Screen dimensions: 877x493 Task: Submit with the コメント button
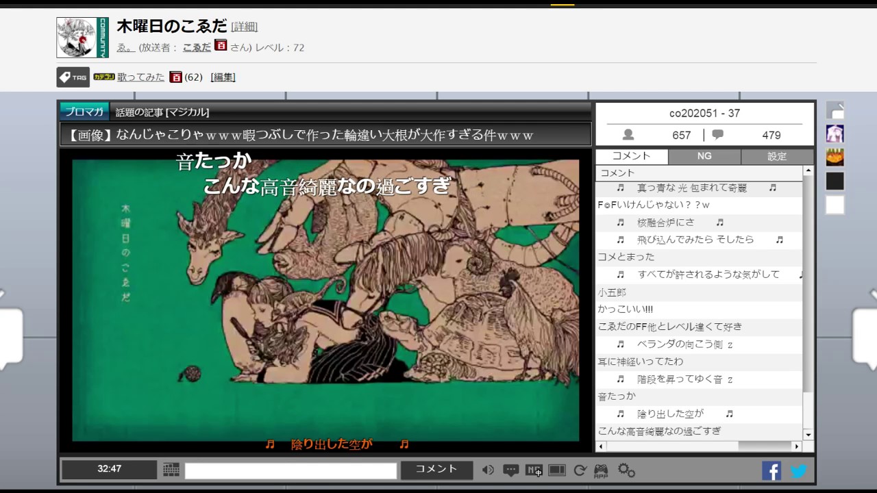(x=436, y=470)
